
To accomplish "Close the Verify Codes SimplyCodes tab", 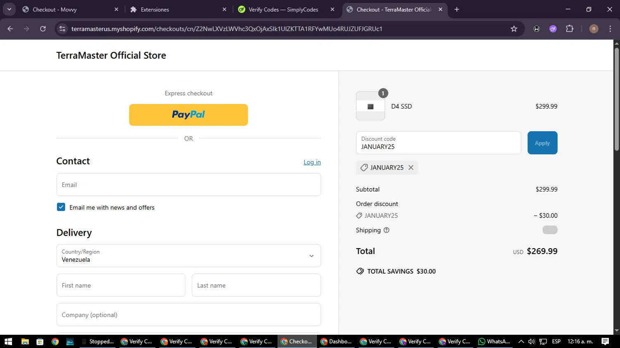I will 332,9.
